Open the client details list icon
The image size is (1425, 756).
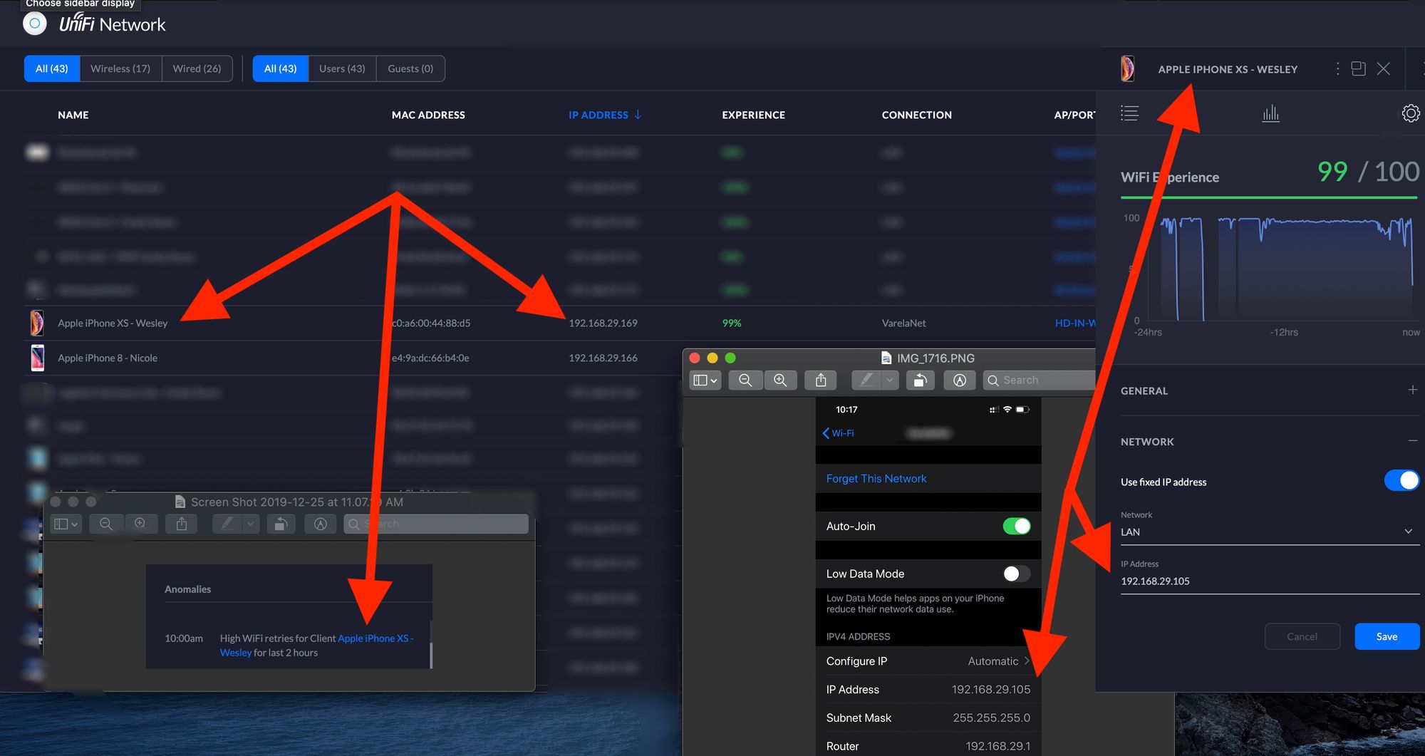click(x=1129, y=113)
